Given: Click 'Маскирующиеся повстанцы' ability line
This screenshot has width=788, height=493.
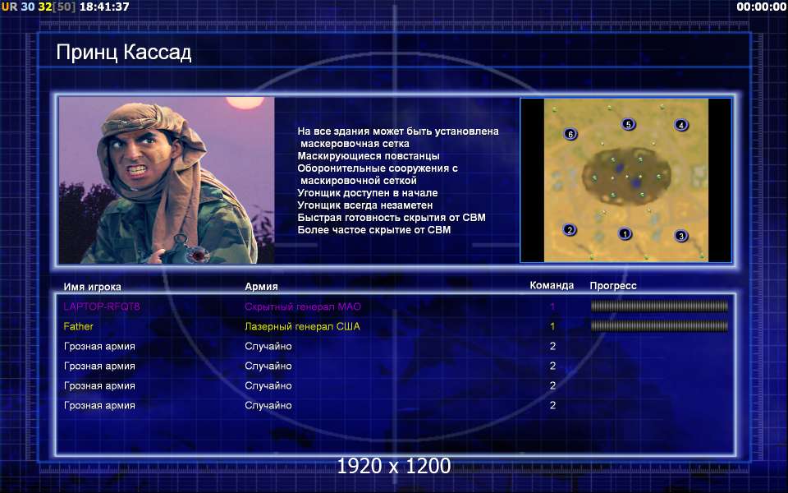Looking at the screenshot, I should [369, 156].
